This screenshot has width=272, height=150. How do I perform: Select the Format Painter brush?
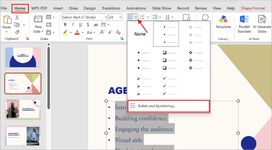point(17,32)
